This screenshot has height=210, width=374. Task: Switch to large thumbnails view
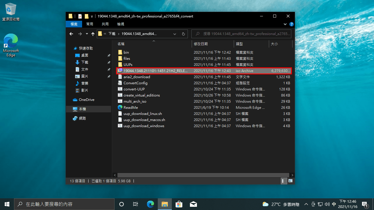click(290, 181)
